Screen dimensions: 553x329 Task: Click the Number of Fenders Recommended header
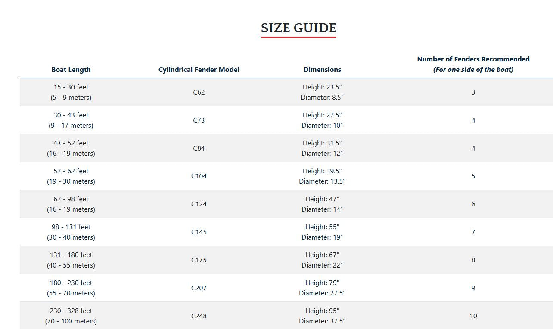click(x=473, y=59)
